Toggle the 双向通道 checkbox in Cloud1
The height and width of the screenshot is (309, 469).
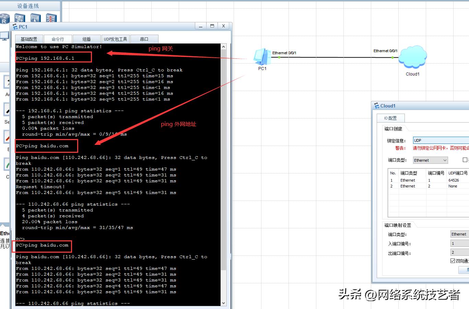453,261
